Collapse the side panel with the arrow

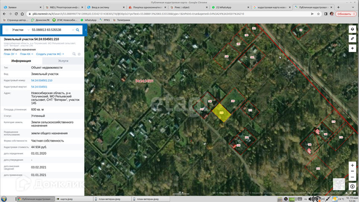coord(85,30)
